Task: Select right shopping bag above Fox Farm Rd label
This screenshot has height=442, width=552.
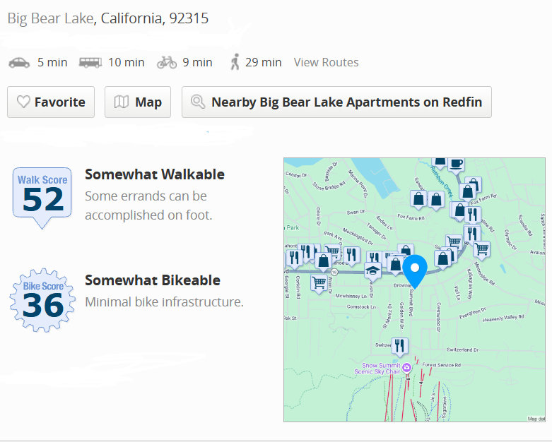Action: coord(436,201)
